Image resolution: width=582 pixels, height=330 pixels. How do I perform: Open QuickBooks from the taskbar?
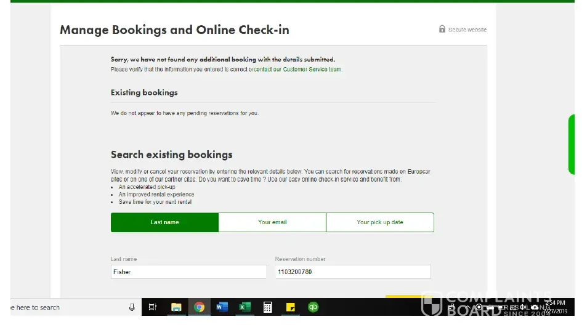pyautogui.click(x=313, y=307)
